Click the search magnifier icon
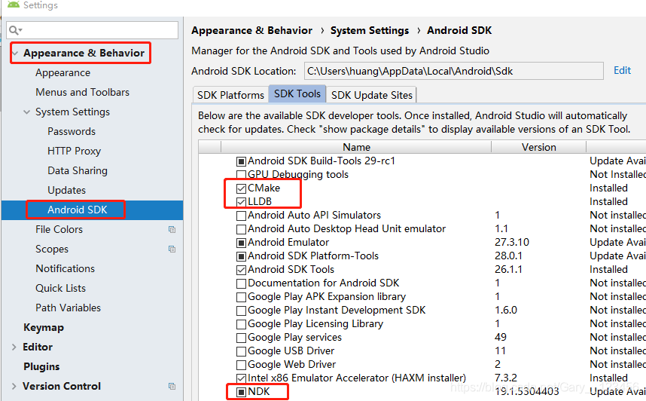 pyautogui.click(x=15, y=30)
